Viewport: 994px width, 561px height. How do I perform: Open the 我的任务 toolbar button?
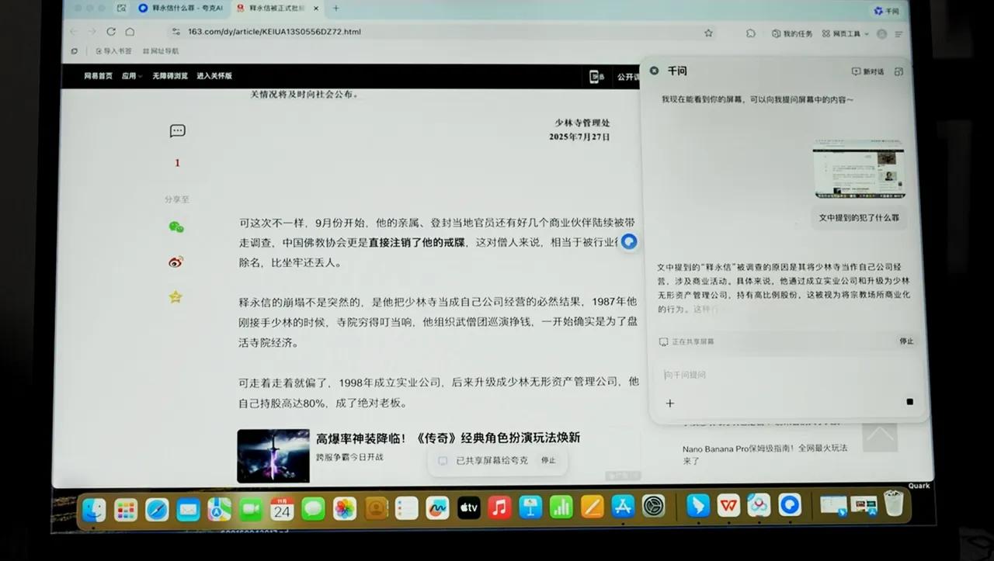click(x=792, y=34)
